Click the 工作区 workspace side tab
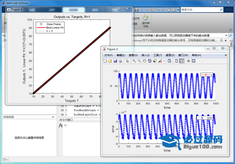This screenshot has width=235, height=164. 231,44
